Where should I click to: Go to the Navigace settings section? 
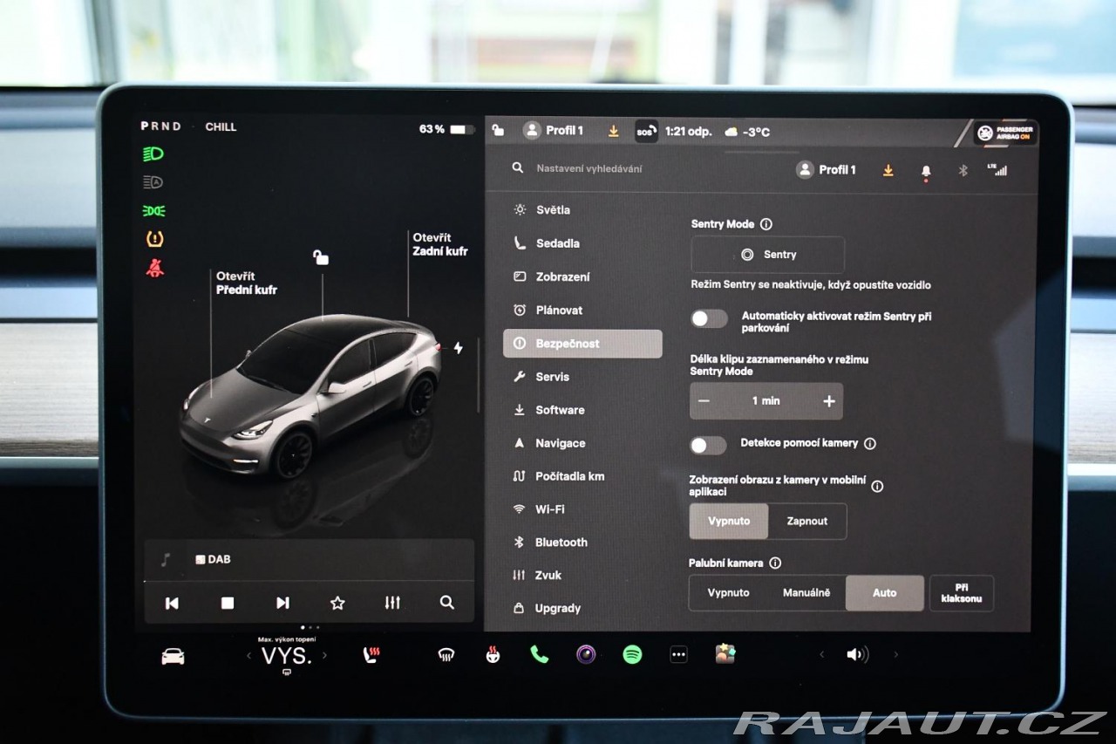point(560,443)
